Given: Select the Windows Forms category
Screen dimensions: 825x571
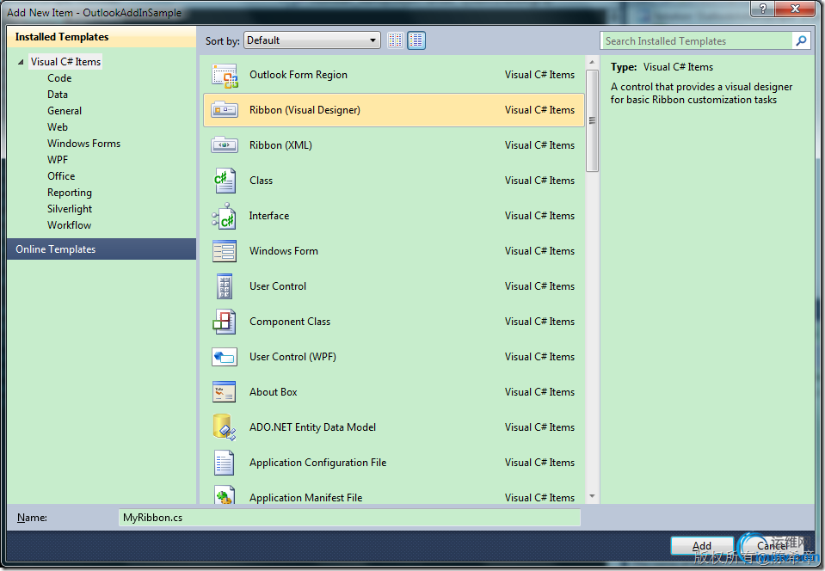Looking at the screenshot, I should click(x=83, y=143).
